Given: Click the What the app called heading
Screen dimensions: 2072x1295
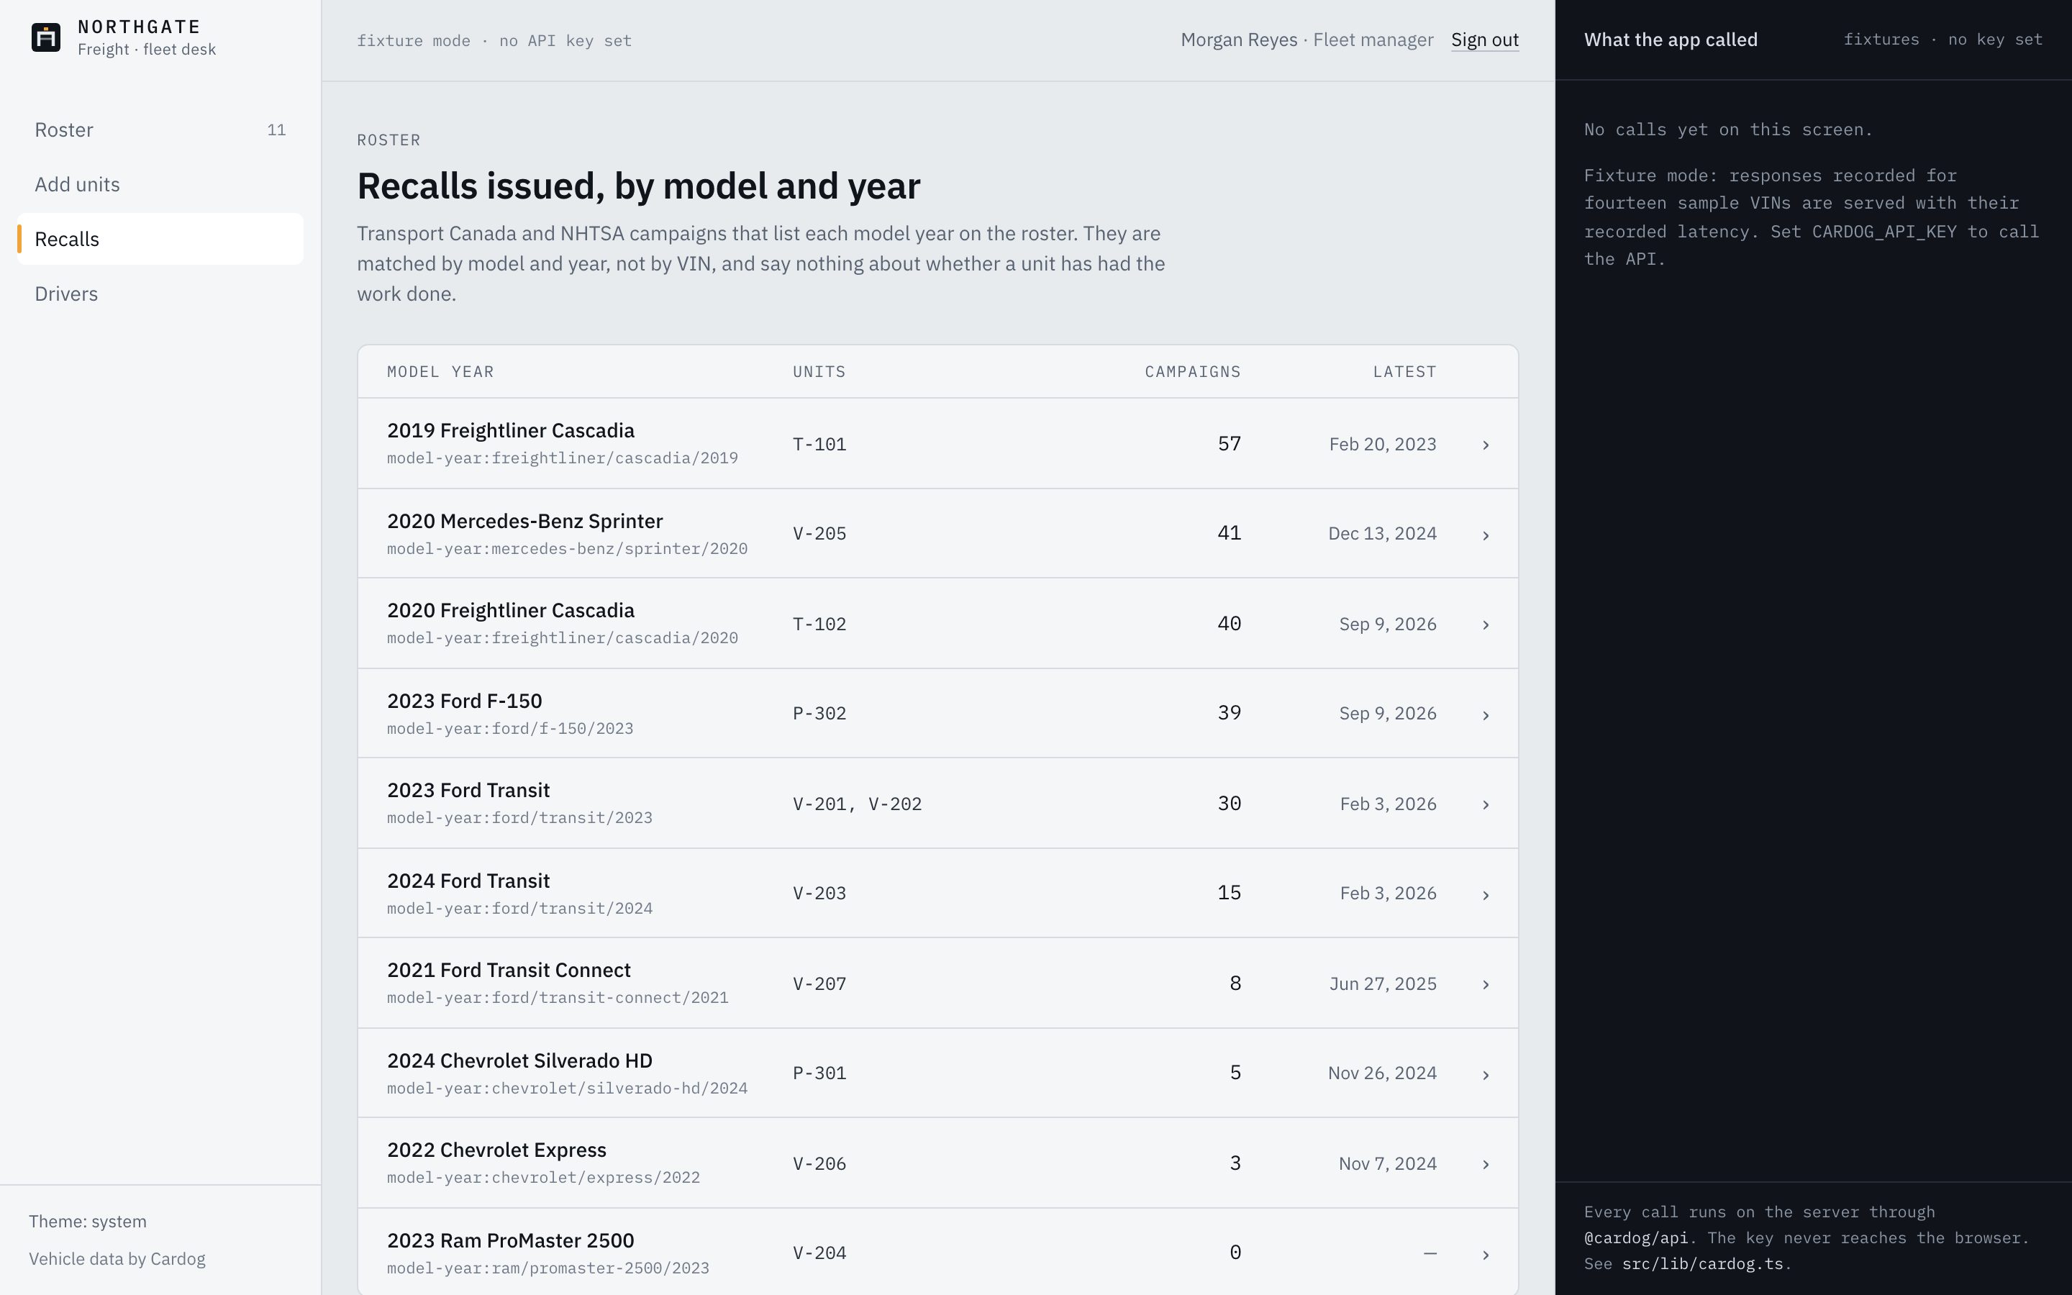Looking at the screenshot, I should pos(1671,40).
